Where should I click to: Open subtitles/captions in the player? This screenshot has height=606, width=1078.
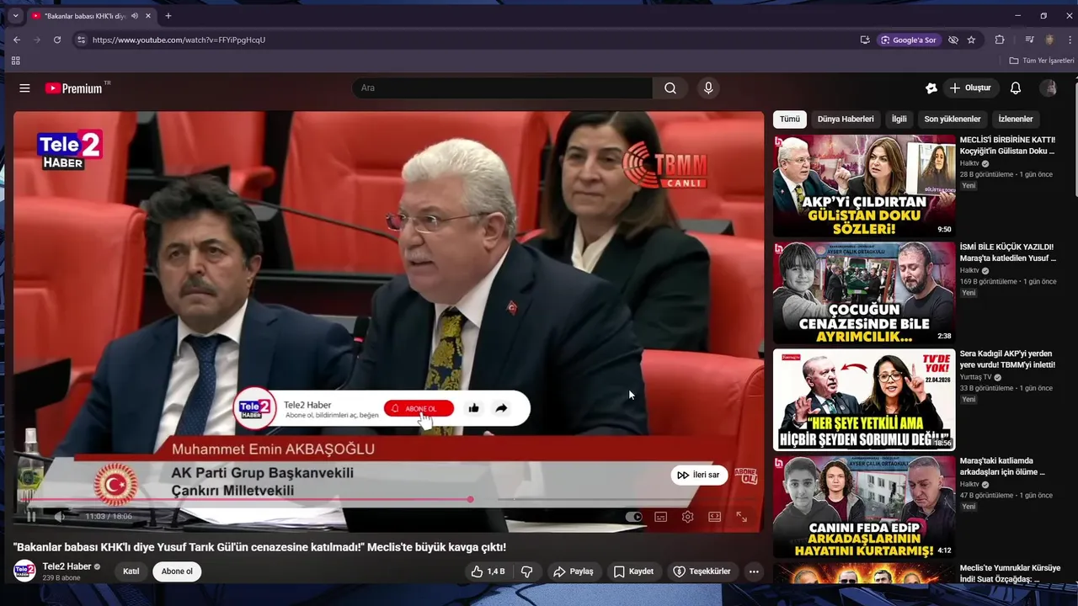(661, 517)
